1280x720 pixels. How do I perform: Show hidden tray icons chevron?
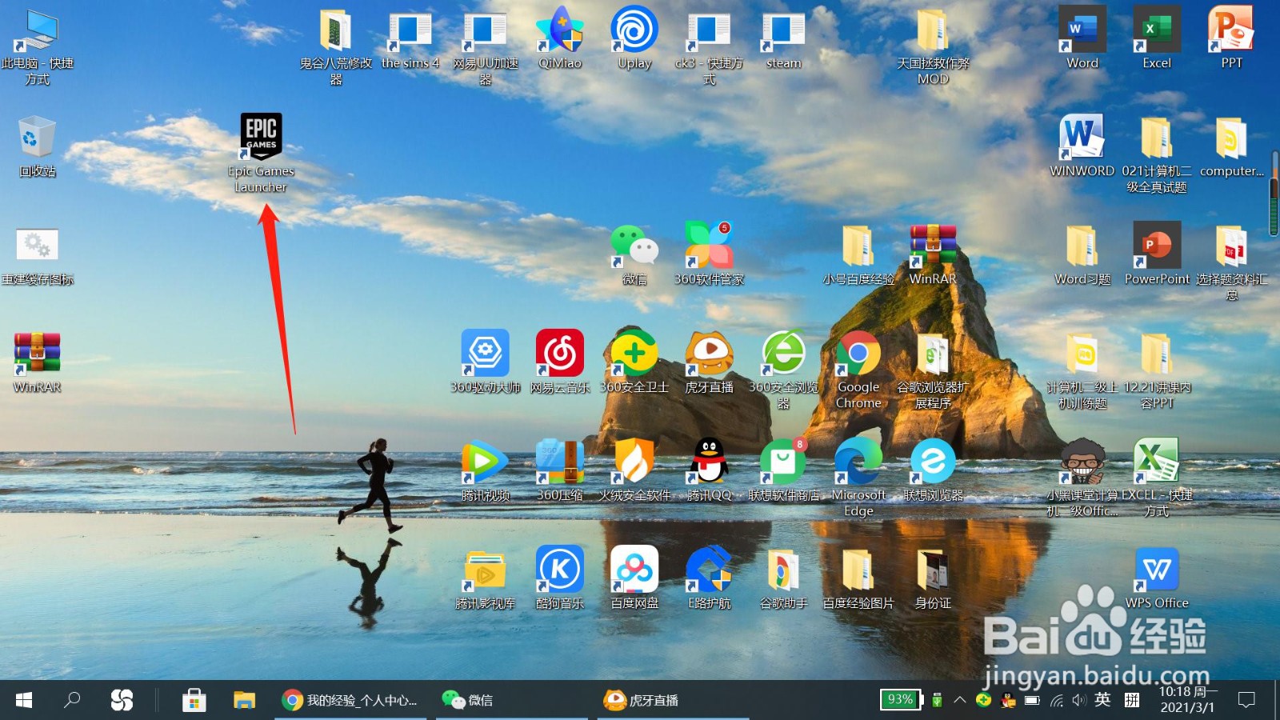(x=960, y=700)
